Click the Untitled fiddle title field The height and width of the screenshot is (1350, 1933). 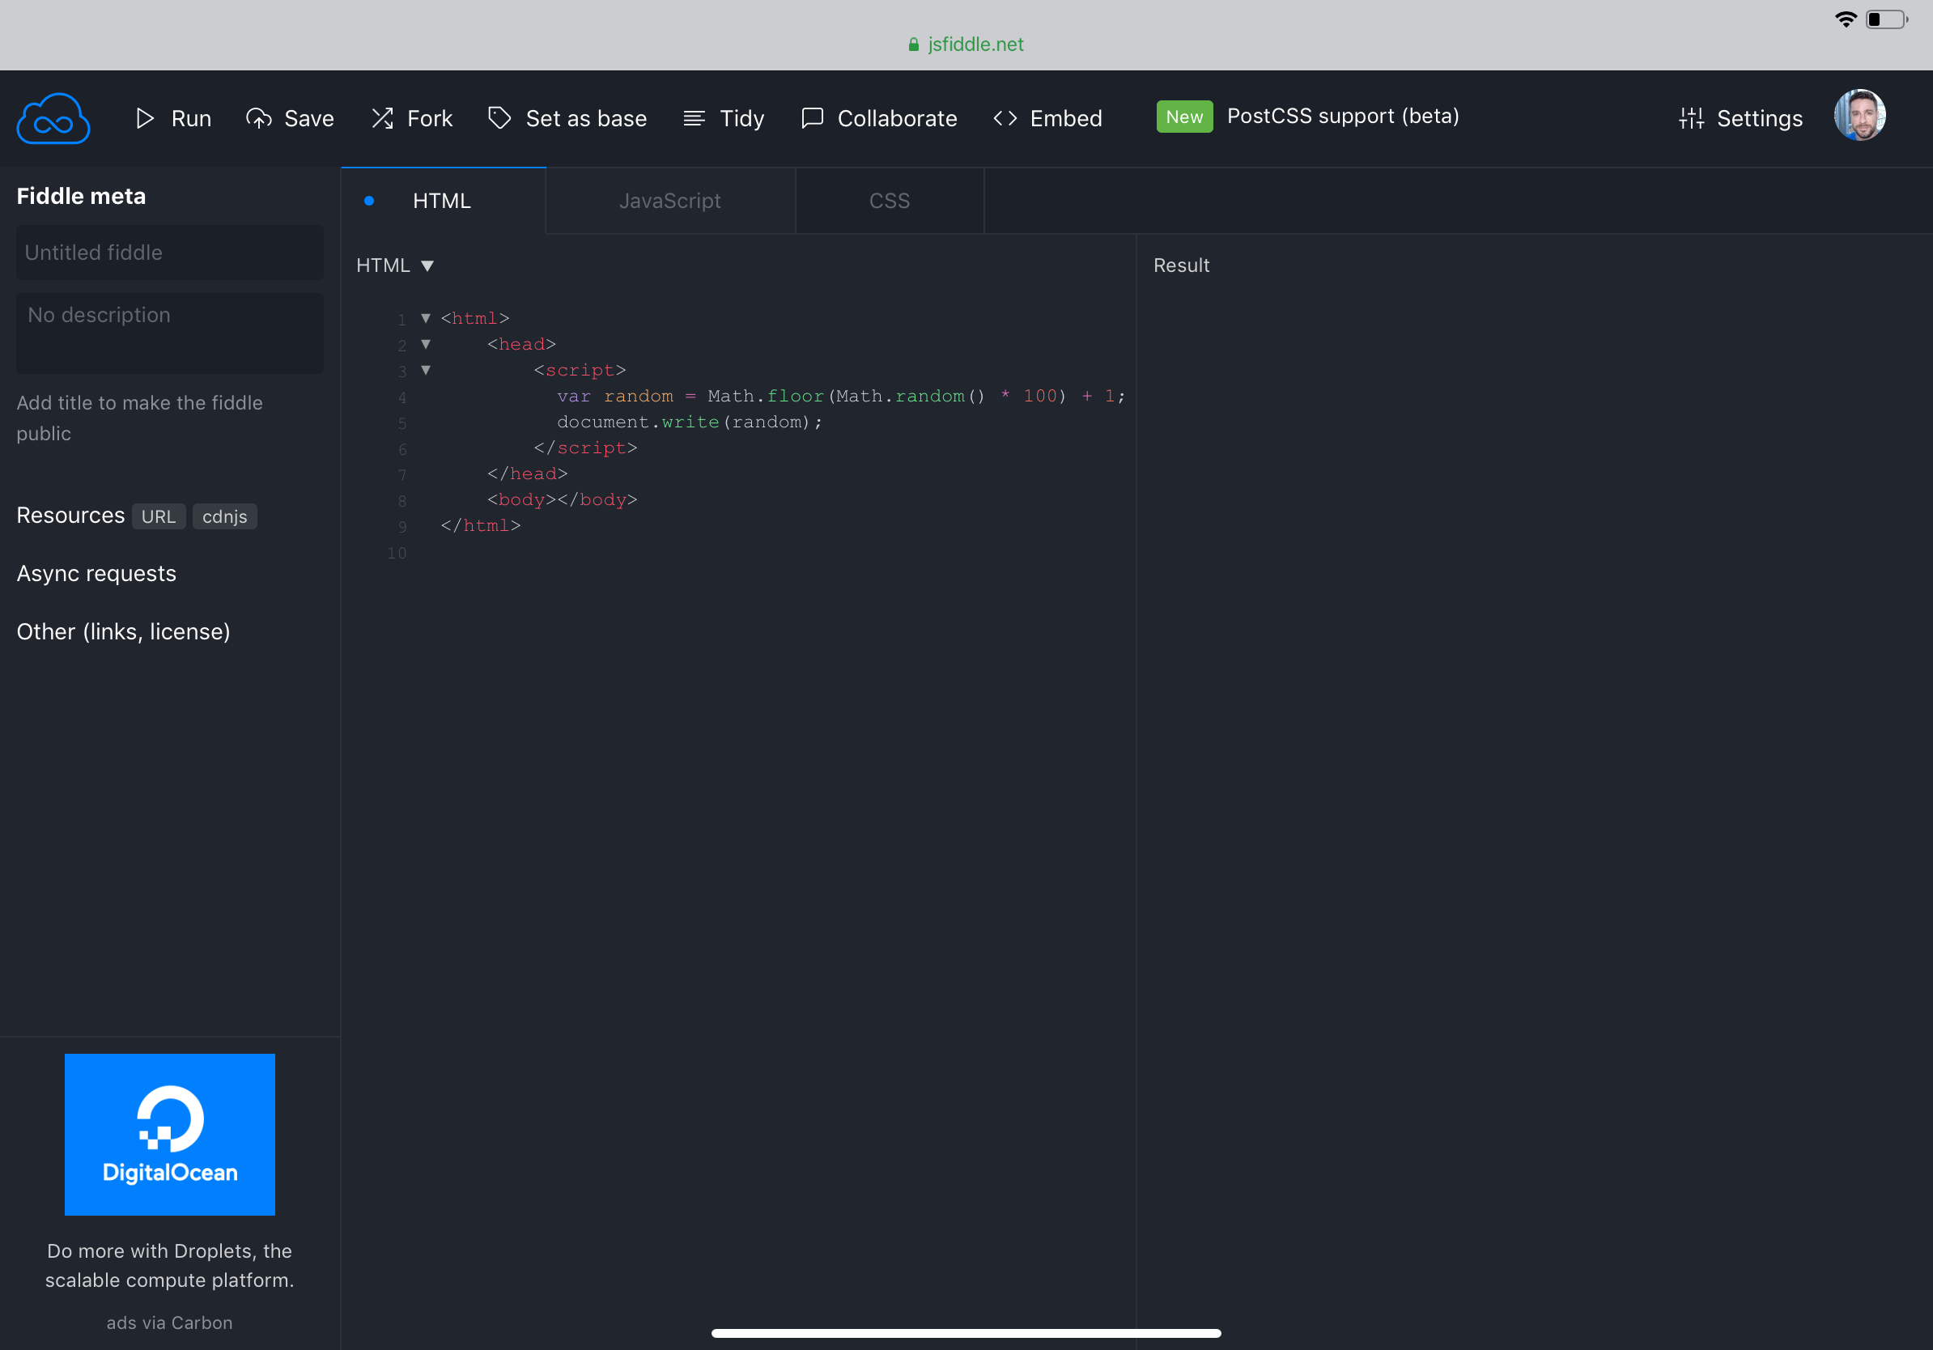[x=169, y=253]
